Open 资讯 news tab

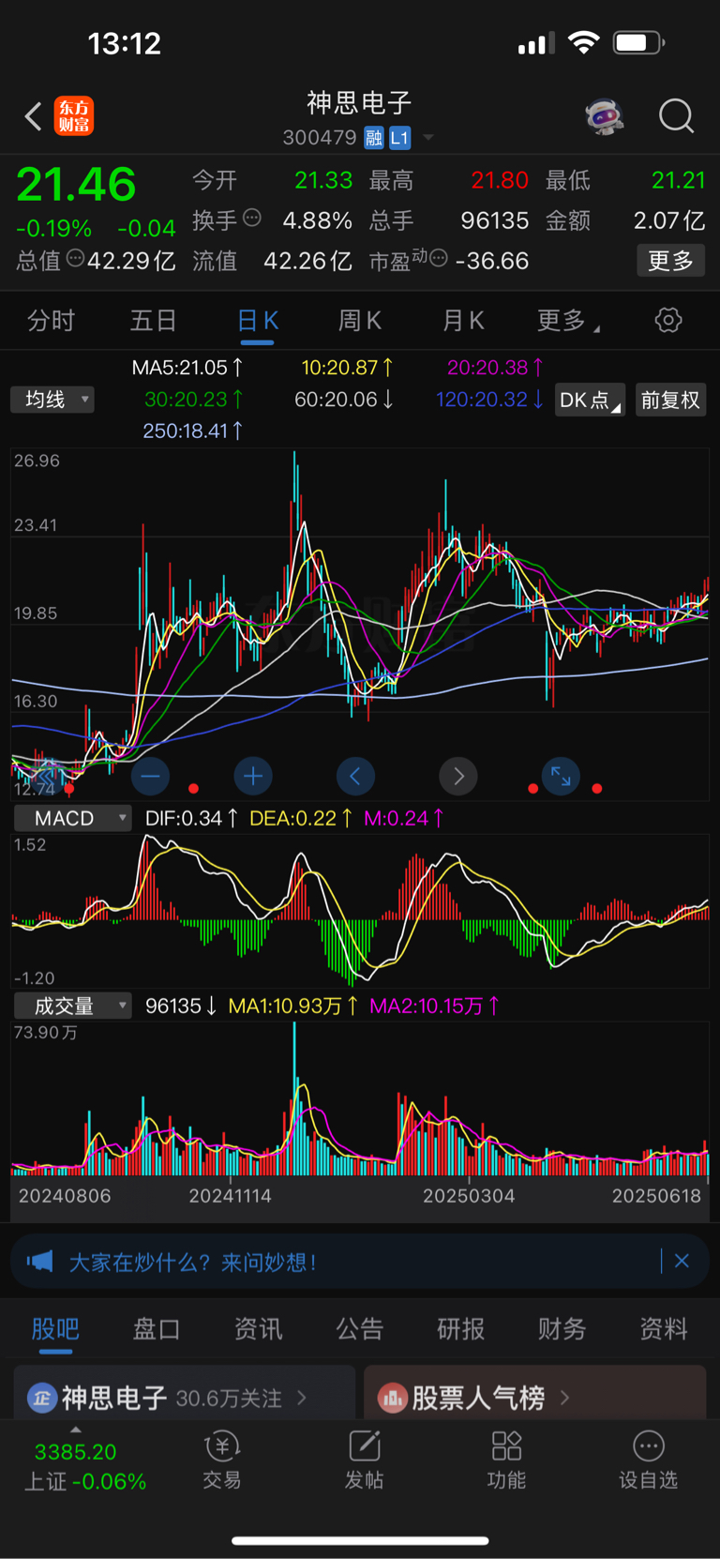click(258, 1328)
